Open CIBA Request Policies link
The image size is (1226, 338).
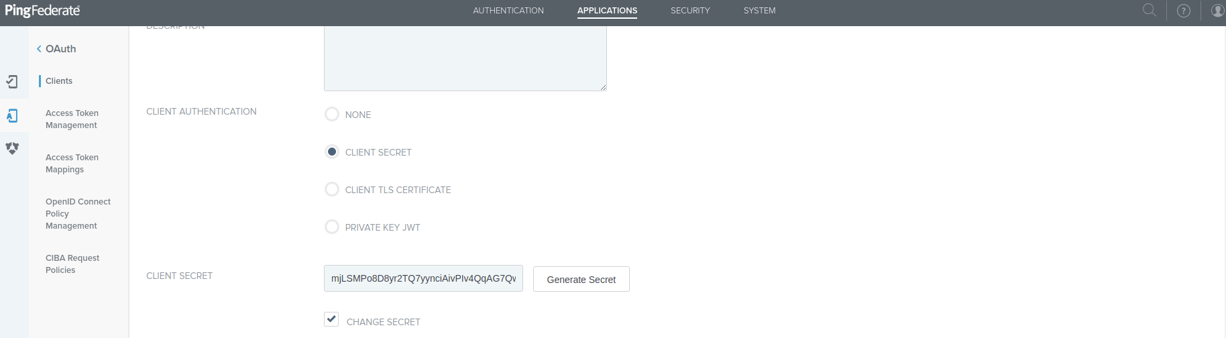point(72,264)
